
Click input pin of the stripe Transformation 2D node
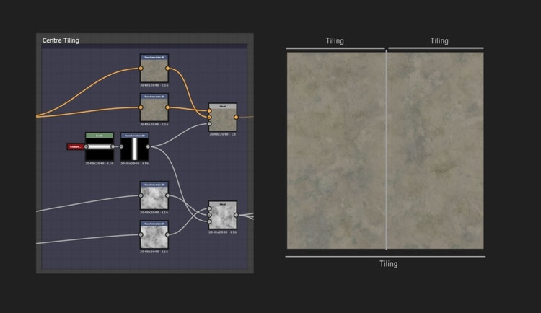121,146
